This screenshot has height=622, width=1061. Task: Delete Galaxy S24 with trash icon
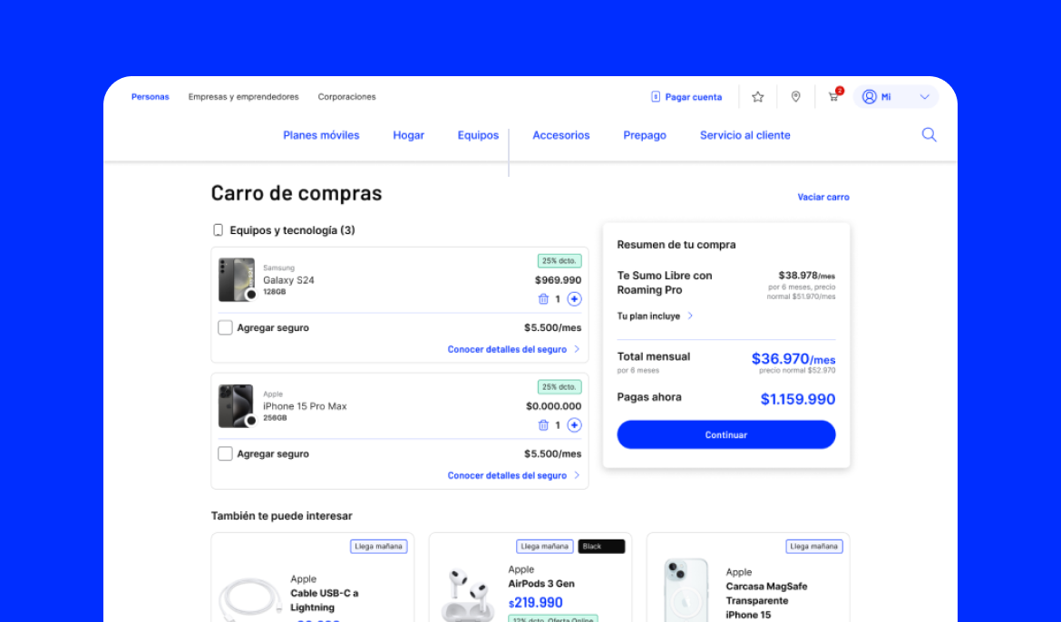(x=542, y=299)
